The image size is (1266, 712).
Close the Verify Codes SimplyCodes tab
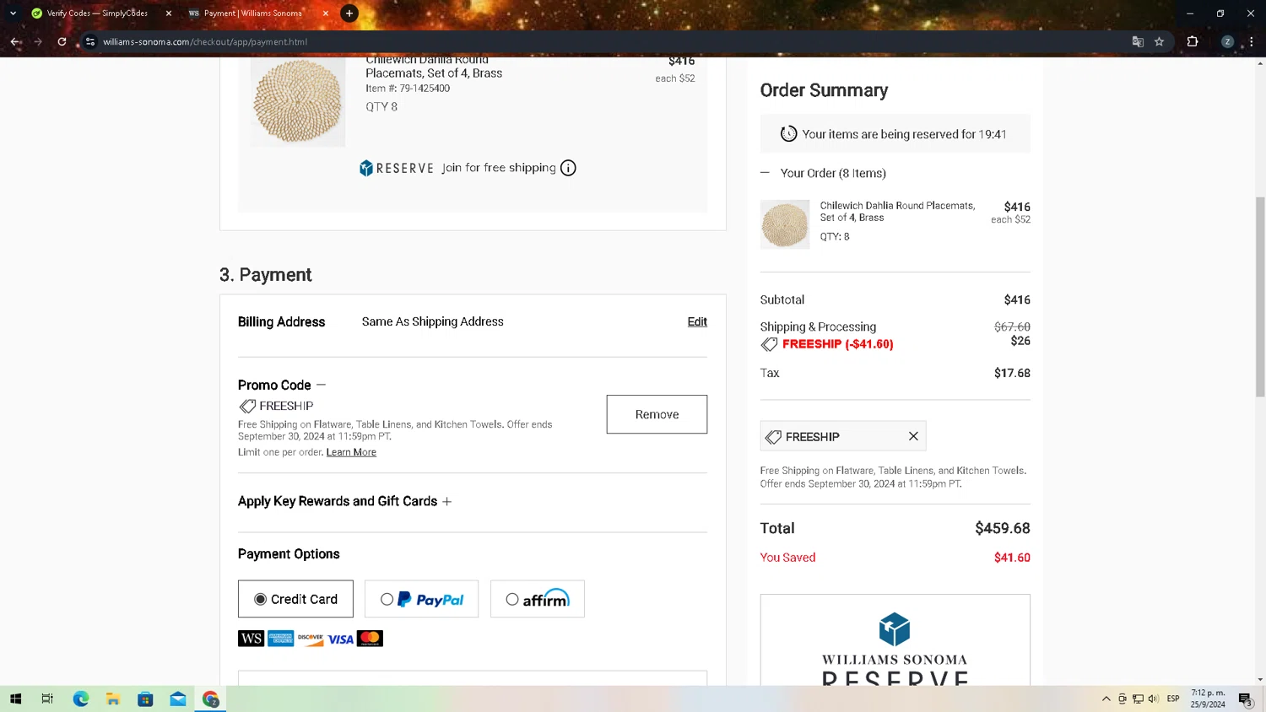[169, 13]
